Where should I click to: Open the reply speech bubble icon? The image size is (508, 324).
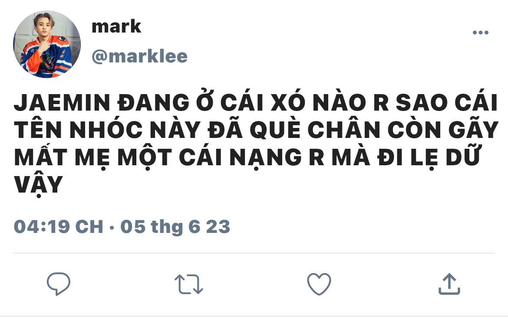pos(59,284)
